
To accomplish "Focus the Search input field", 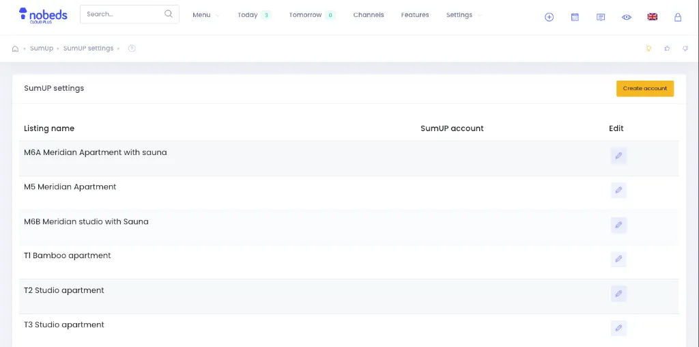I will coord(130,14).
